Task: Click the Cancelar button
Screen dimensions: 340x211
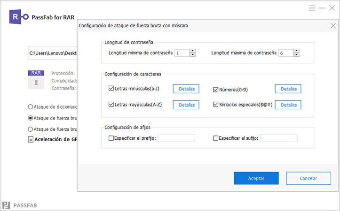Action: coord(308,178)
